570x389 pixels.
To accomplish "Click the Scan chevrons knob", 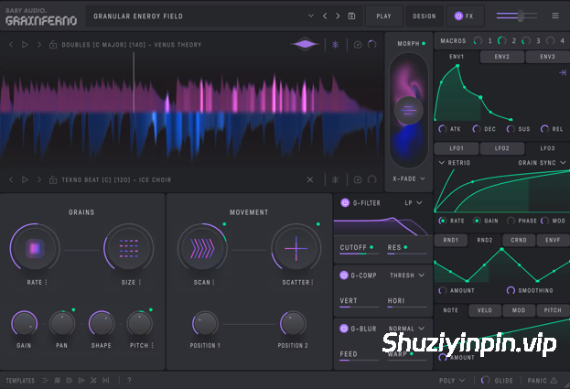I will tap(202, 249).
